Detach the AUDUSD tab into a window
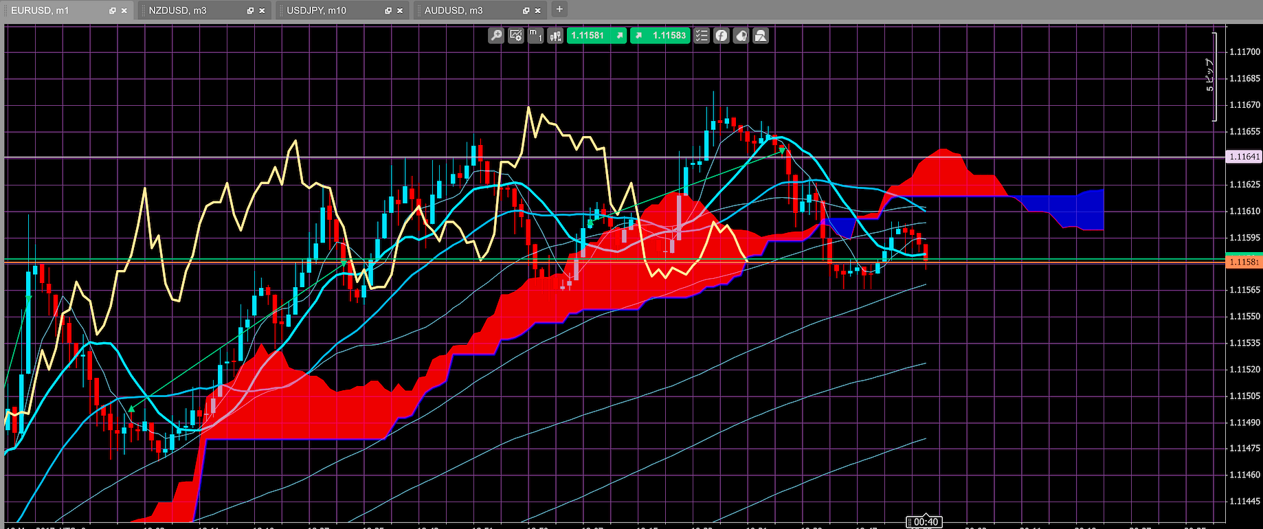 point(526,11)
